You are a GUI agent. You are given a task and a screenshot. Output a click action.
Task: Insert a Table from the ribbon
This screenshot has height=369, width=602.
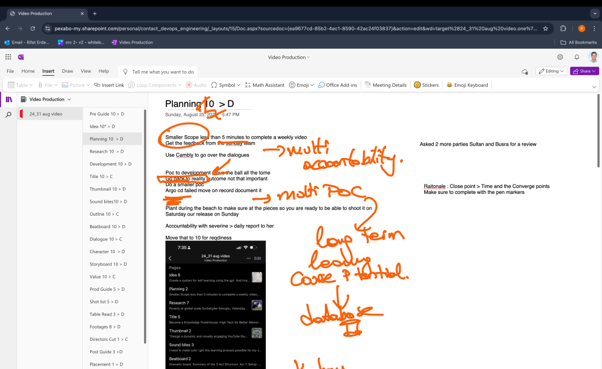(x=18, y=85)
